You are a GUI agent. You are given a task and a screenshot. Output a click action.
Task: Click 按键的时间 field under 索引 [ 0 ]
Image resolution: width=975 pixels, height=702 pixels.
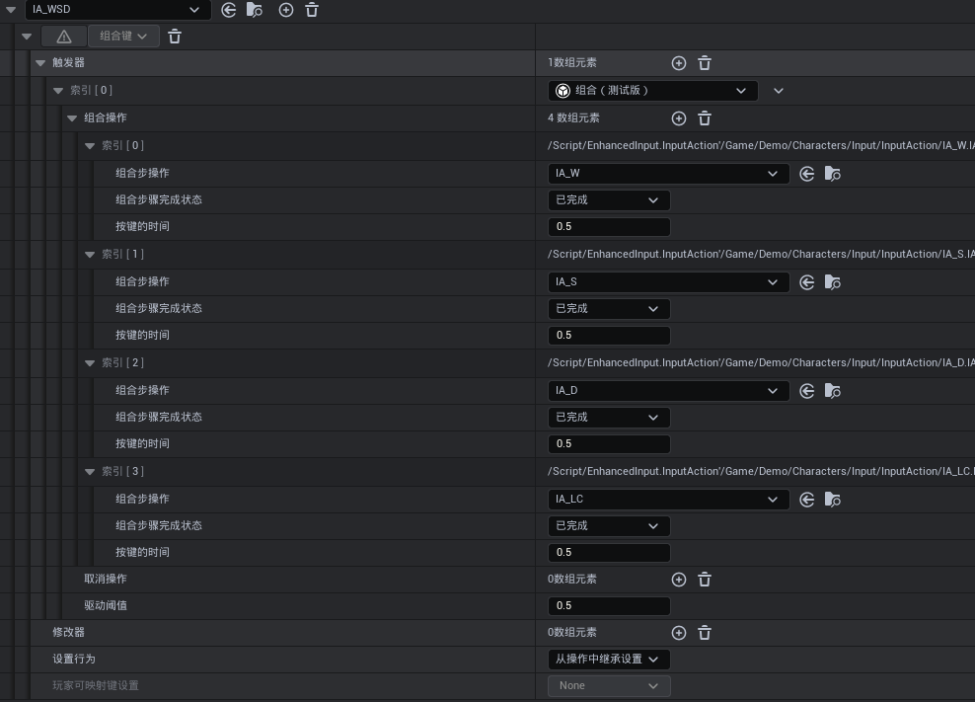609,227
